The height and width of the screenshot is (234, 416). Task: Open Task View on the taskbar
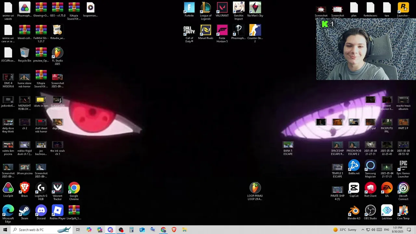[78, 230]
